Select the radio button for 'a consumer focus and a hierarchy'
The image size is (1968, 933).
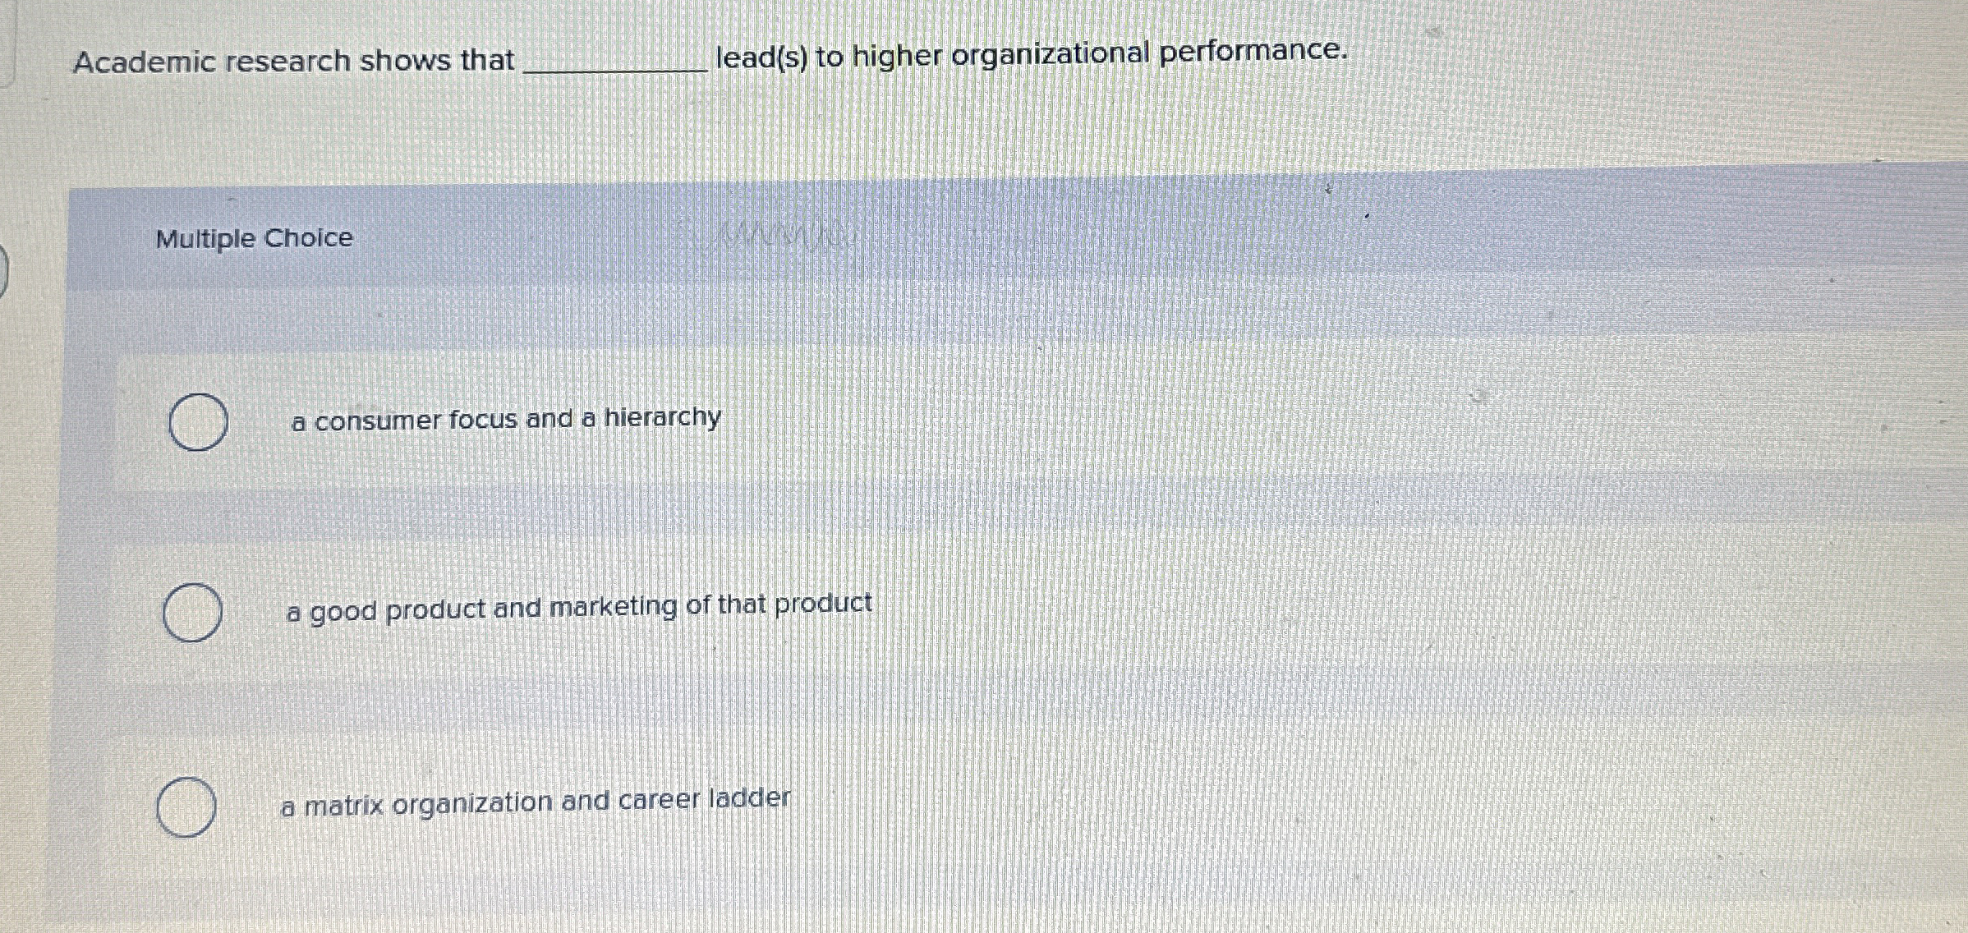click(197, 421)
